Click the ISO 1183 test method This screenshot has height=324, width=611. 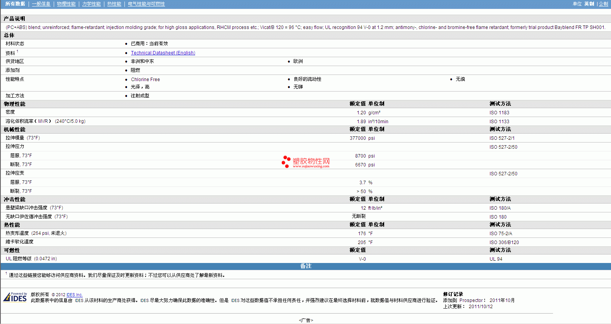coord(499,113)
